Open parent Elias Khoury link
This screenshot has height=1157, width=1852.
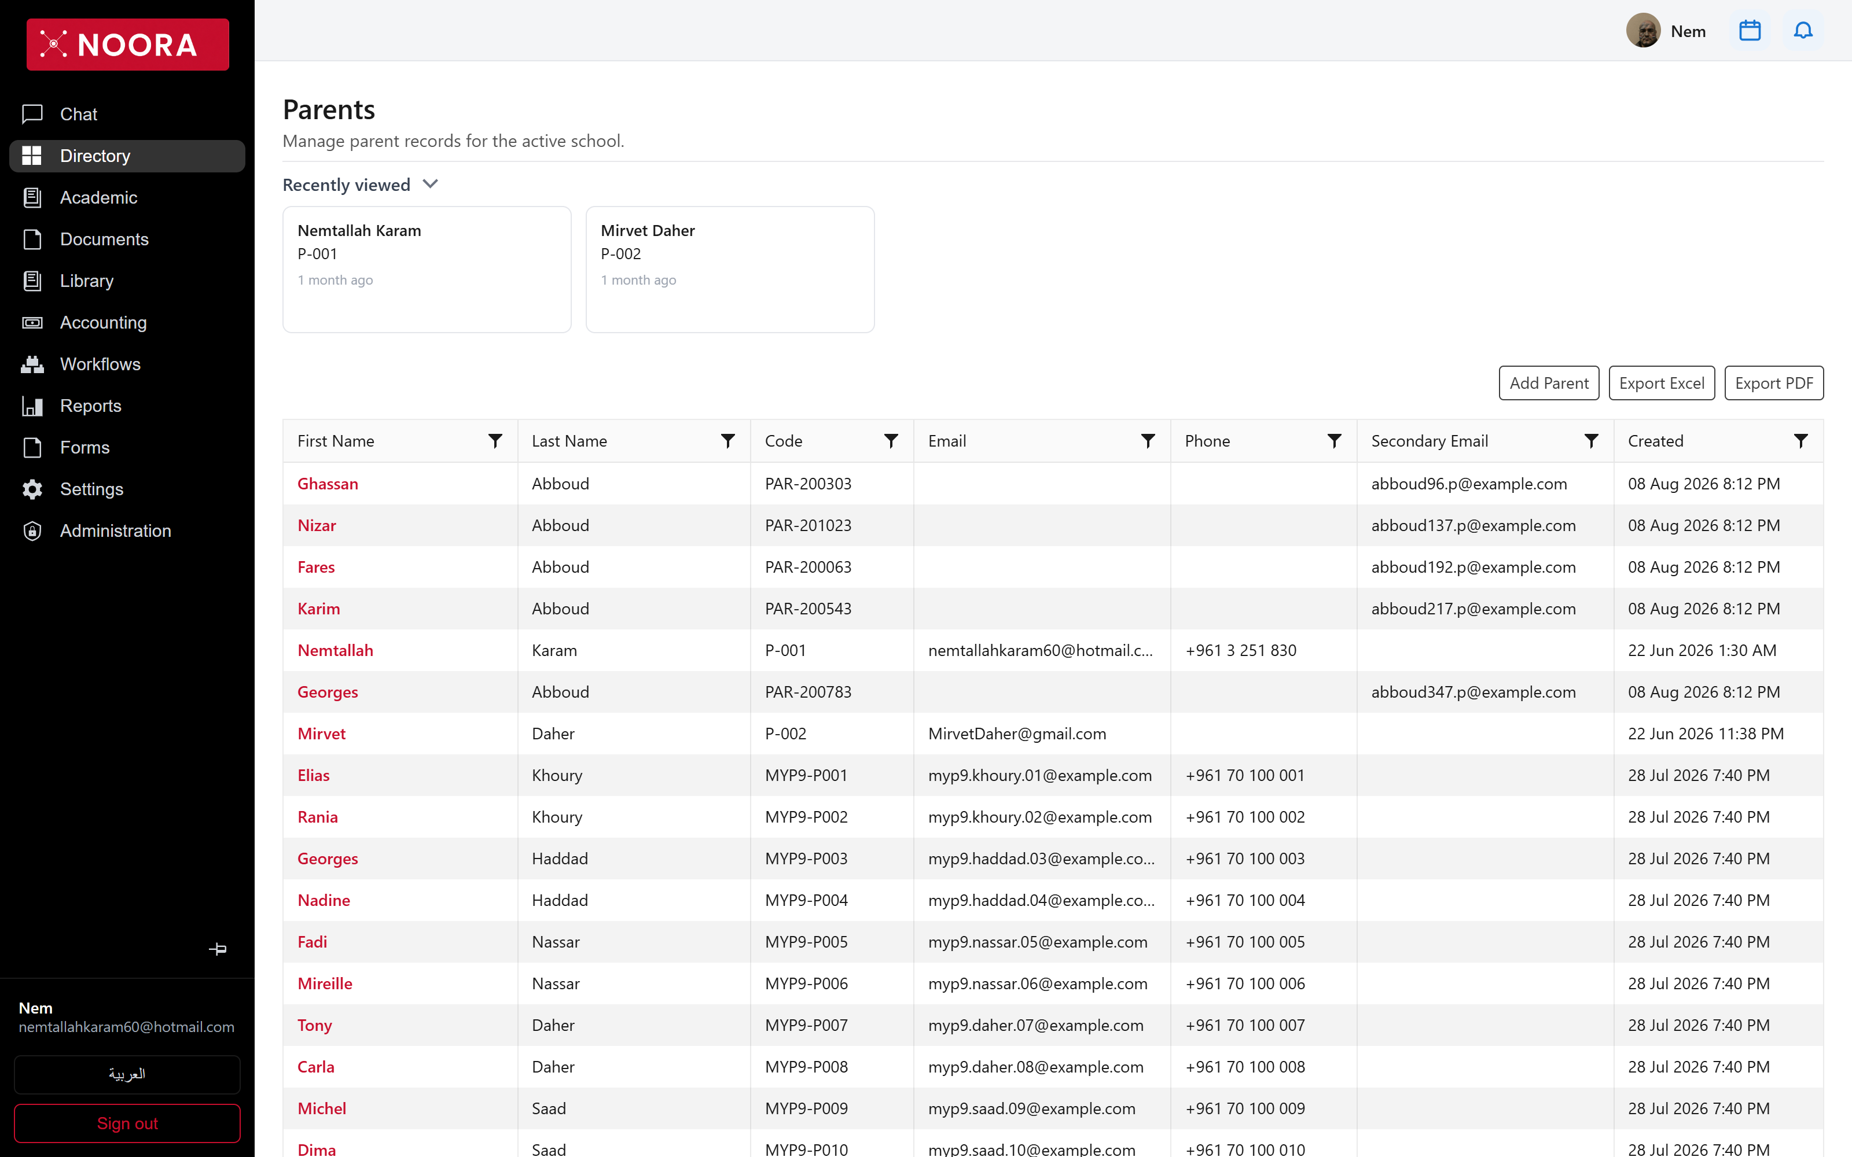coord(313,775)
